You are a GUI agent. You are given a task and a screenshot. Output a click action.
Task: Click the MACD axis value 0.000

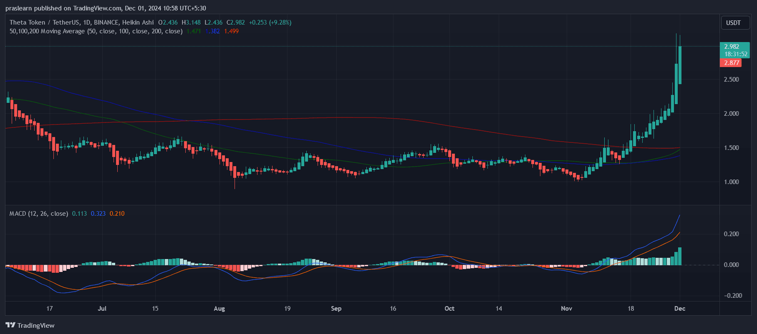(x=732, y=265)
